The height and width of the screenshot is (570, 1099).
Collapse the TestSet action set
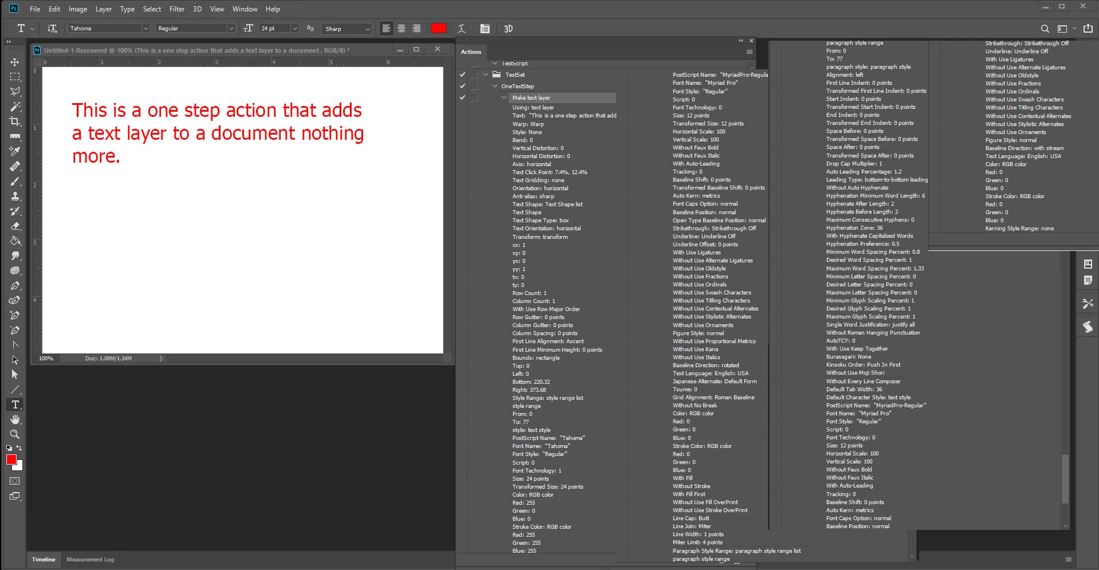(486, 74)
